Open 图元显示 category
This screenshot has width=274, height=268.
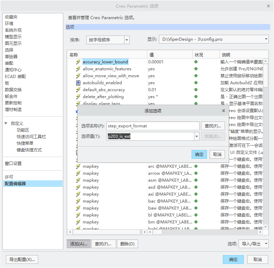click(13, 43)
